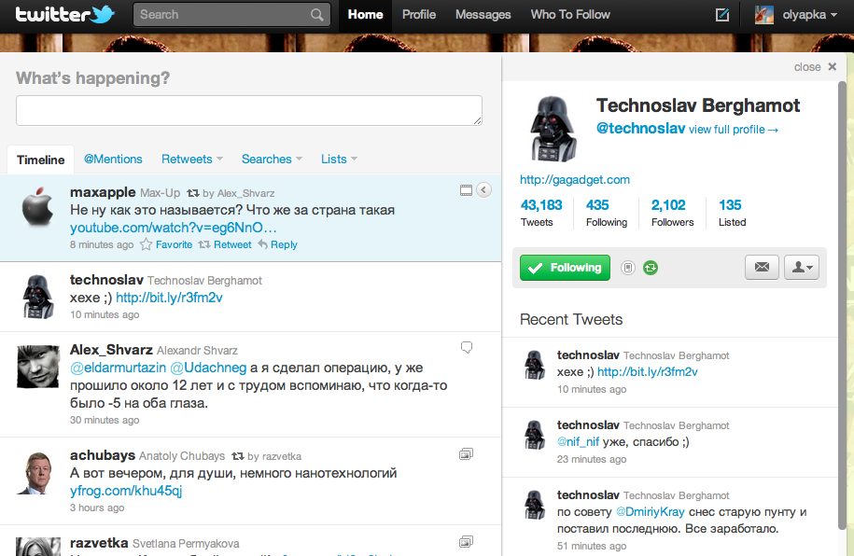Open the Retweets dropdown tab
This screenshot has width=854, height=556.
[x=192, y=159]
